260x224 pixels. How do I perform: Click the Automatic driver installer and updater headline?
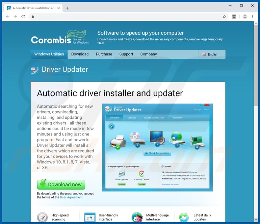110,93
